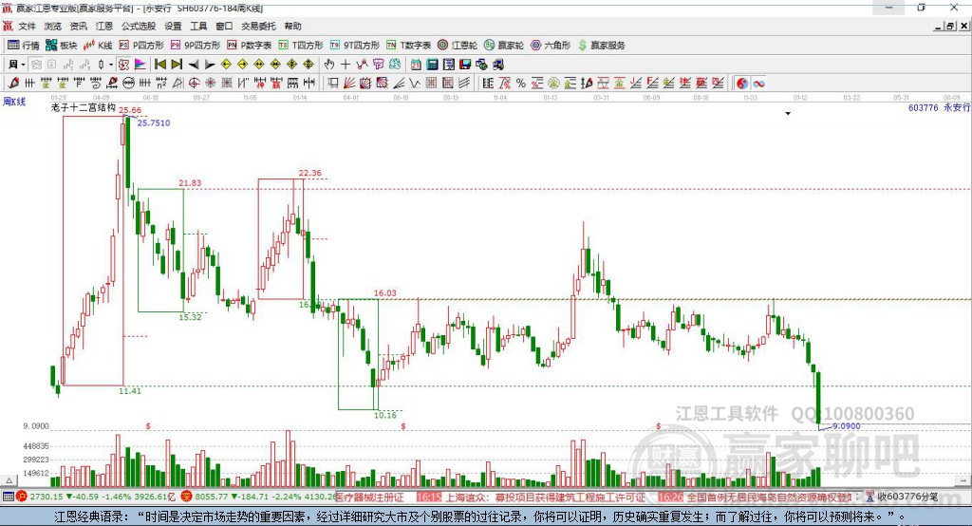
Task: Open the calculator icon
Action: click(x=433, y=64)
